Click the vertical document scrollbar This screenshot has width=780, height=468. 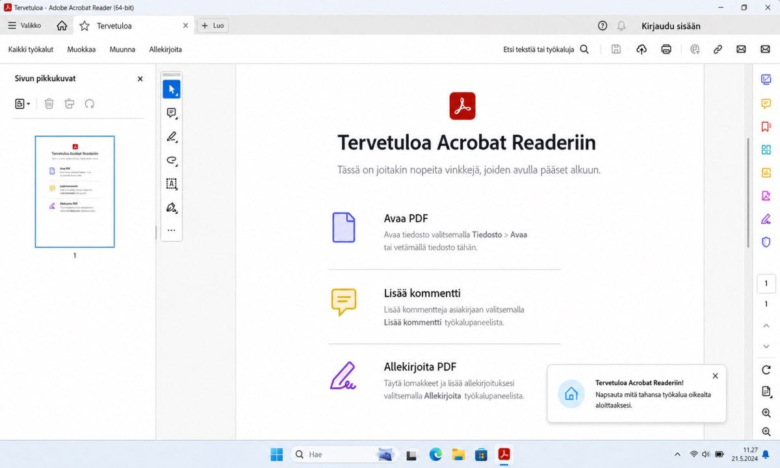(x=748, y=192)
